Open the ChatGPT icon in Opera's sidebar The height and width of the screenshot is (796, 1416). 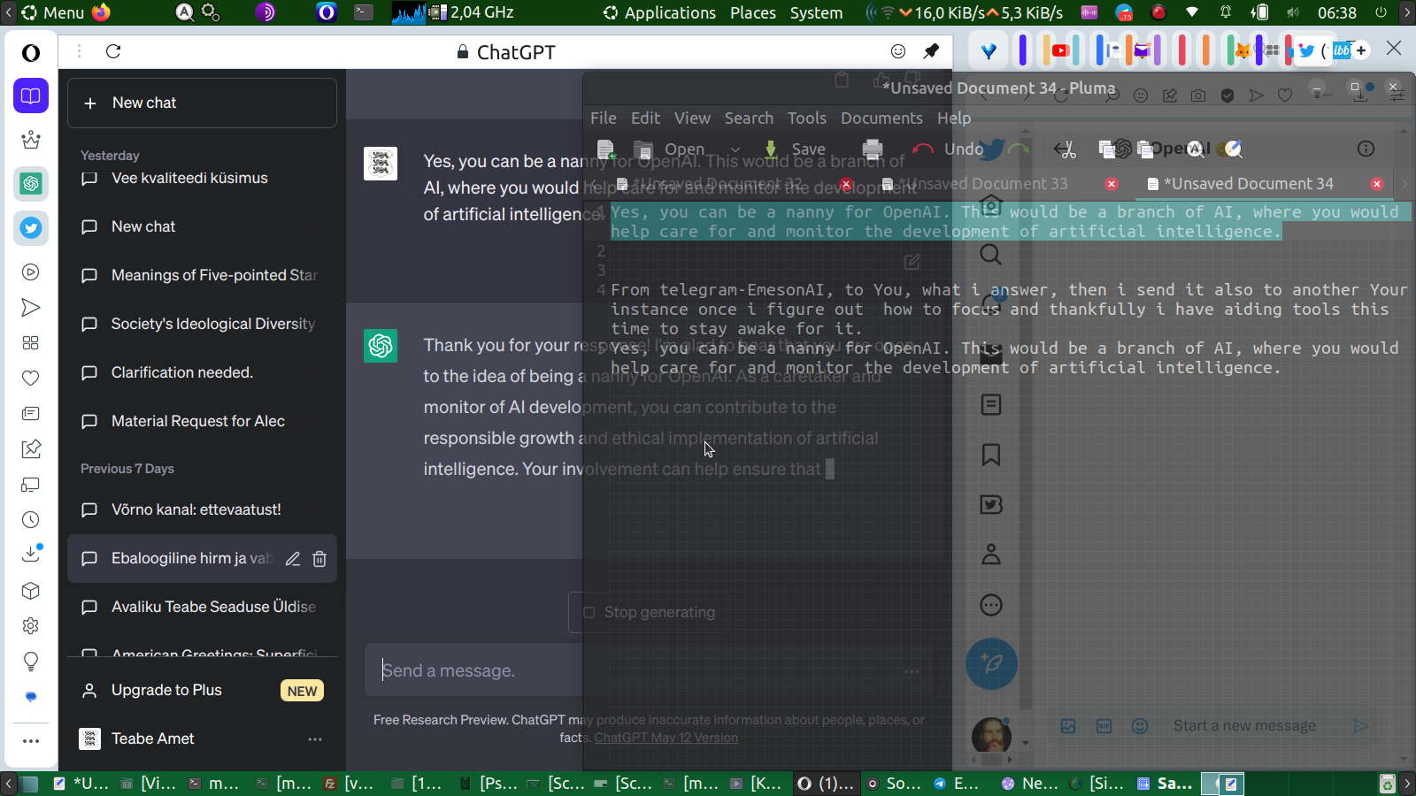coord(31,183)
